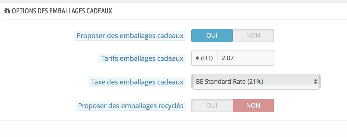This screenshot has width=347, height=137.
Task: Click 'Proposer des emballages cadeaux' label
Action: 130,36
